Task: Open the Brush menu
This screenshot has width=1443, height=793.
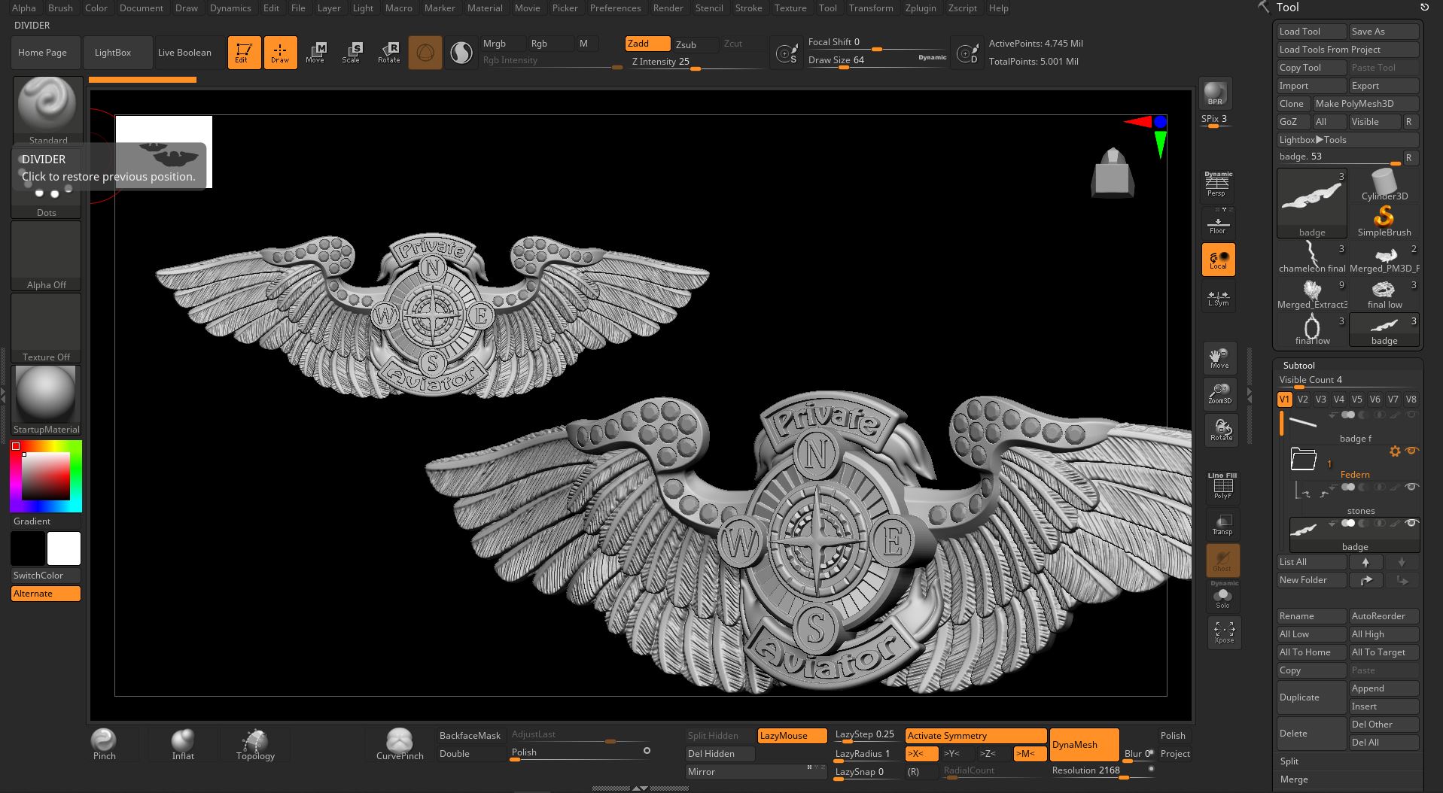Action: pyautogui.click(x=60, y=8)
